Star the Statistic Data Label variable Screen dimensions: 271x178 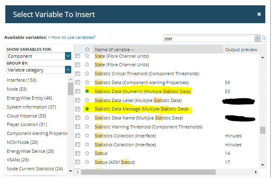pyautogui.click(x=87, y=100)
